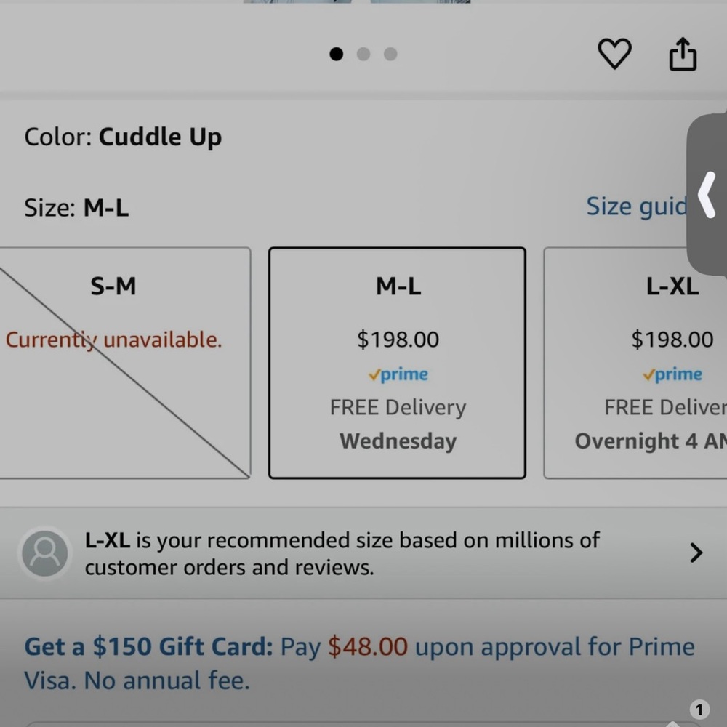
Task: Tap the circular badge showing number 1
Action: [x=699, y=710]
